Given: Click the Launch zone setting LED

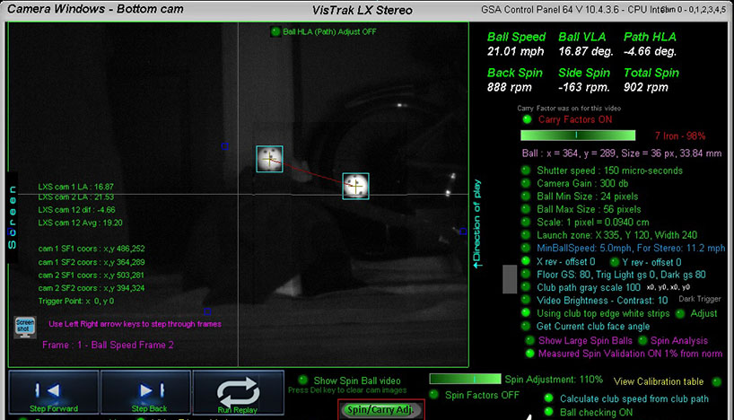Looking at the screenshot, I should pyautogui.click(x=526, y=235).
